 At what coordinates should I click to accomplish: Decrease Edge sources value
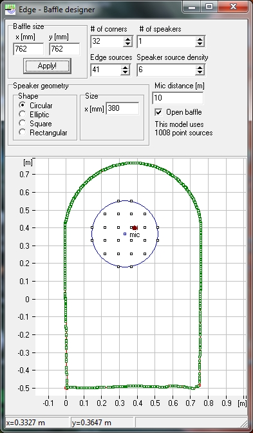[x=126, y=72]
